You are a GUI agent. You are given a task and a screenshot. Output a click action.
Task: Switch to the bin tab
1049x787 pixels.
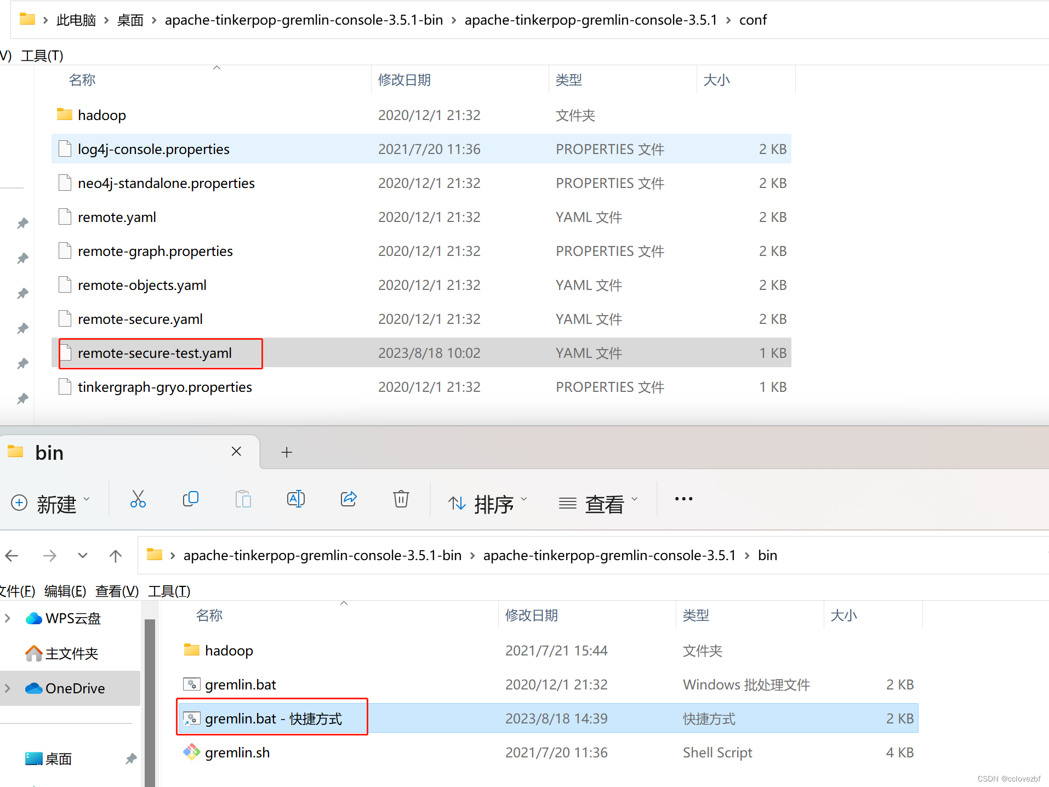click(49, 452)
